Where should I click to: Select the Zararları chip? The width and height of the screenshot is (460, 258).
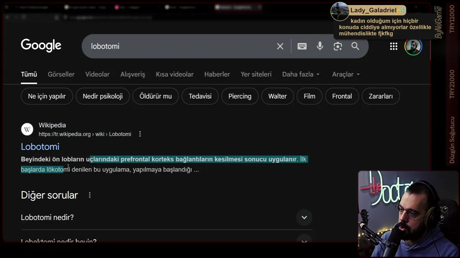click(381, 96)
